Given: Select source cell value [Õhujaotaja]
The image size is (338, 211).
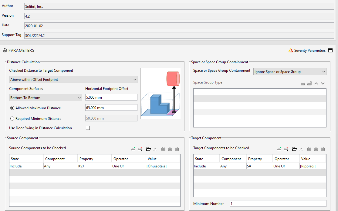Looking at the screenshot, I should tap(163, 166).
